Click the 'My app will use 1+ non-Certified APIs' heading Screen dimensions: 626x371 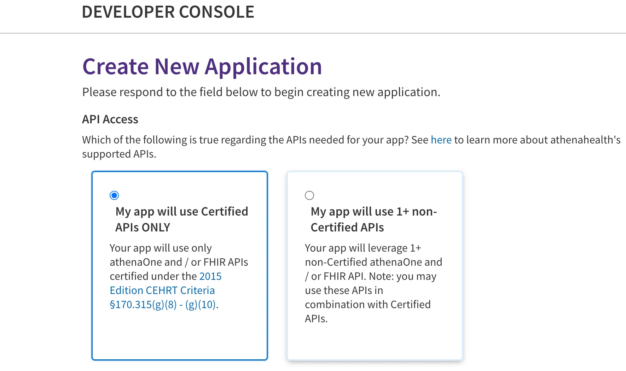[374, 219]
